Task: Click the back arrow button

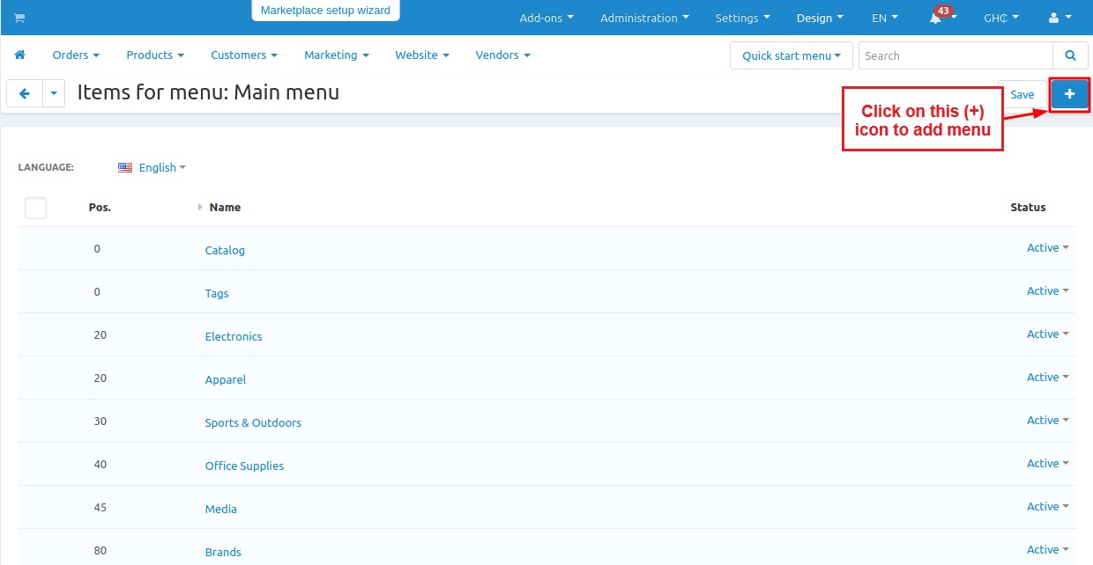Action: tap(25, 93)
